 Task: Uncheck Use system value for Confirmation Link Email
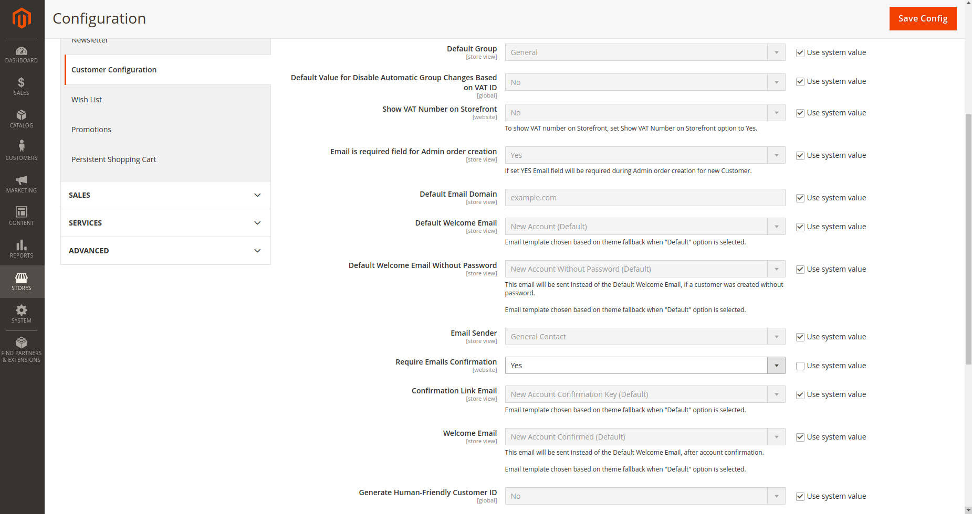[800, 394]
